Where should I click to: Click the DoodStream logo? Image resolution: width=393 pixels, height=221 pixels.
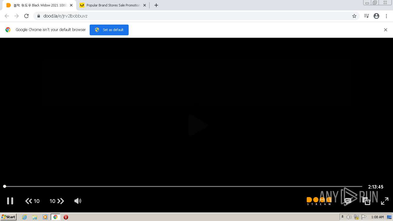click(319, 201)
